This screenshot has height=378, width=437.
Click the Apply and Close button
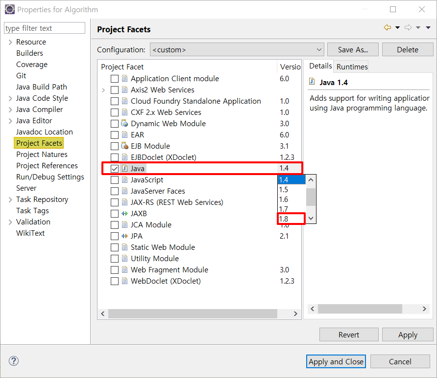coord(336,361)
